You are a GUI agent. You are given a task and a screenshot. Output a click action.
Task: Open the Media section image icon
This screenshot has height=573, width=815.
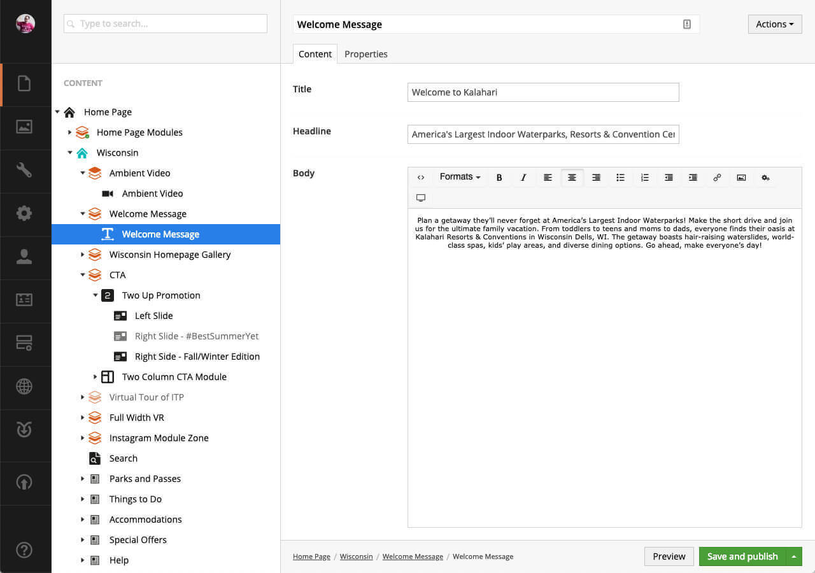pos(24,127)
